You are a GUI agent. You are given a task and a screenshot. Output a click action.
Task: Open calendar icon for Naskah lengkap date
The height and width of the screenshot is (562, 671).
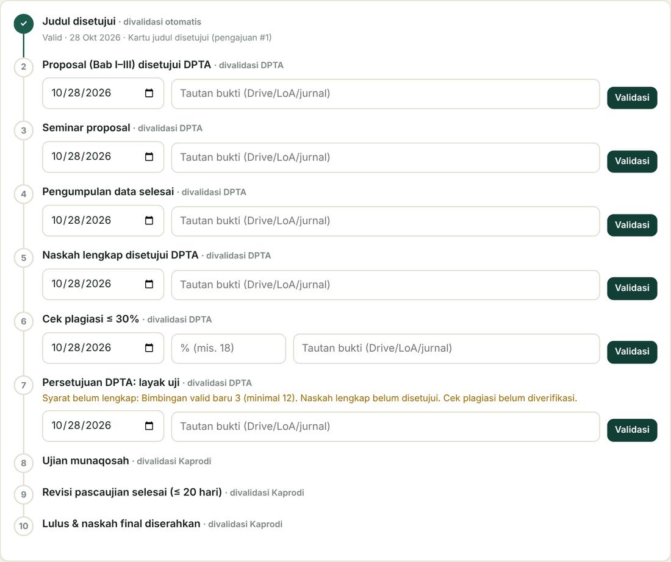pyautogui.click(x=149, y=284)
